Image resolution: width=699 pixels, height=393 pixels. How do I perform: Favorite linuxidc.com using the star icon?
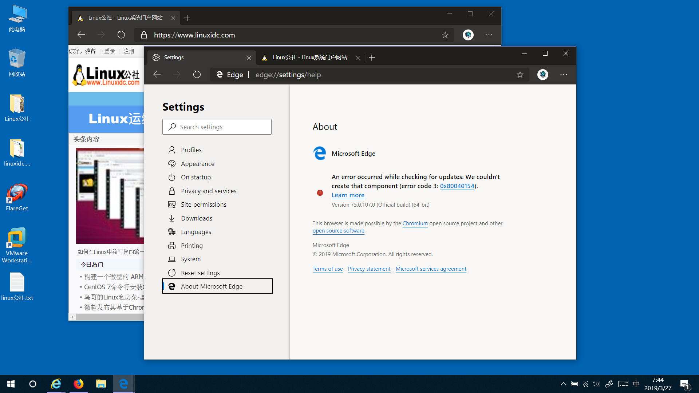[445, 35]
